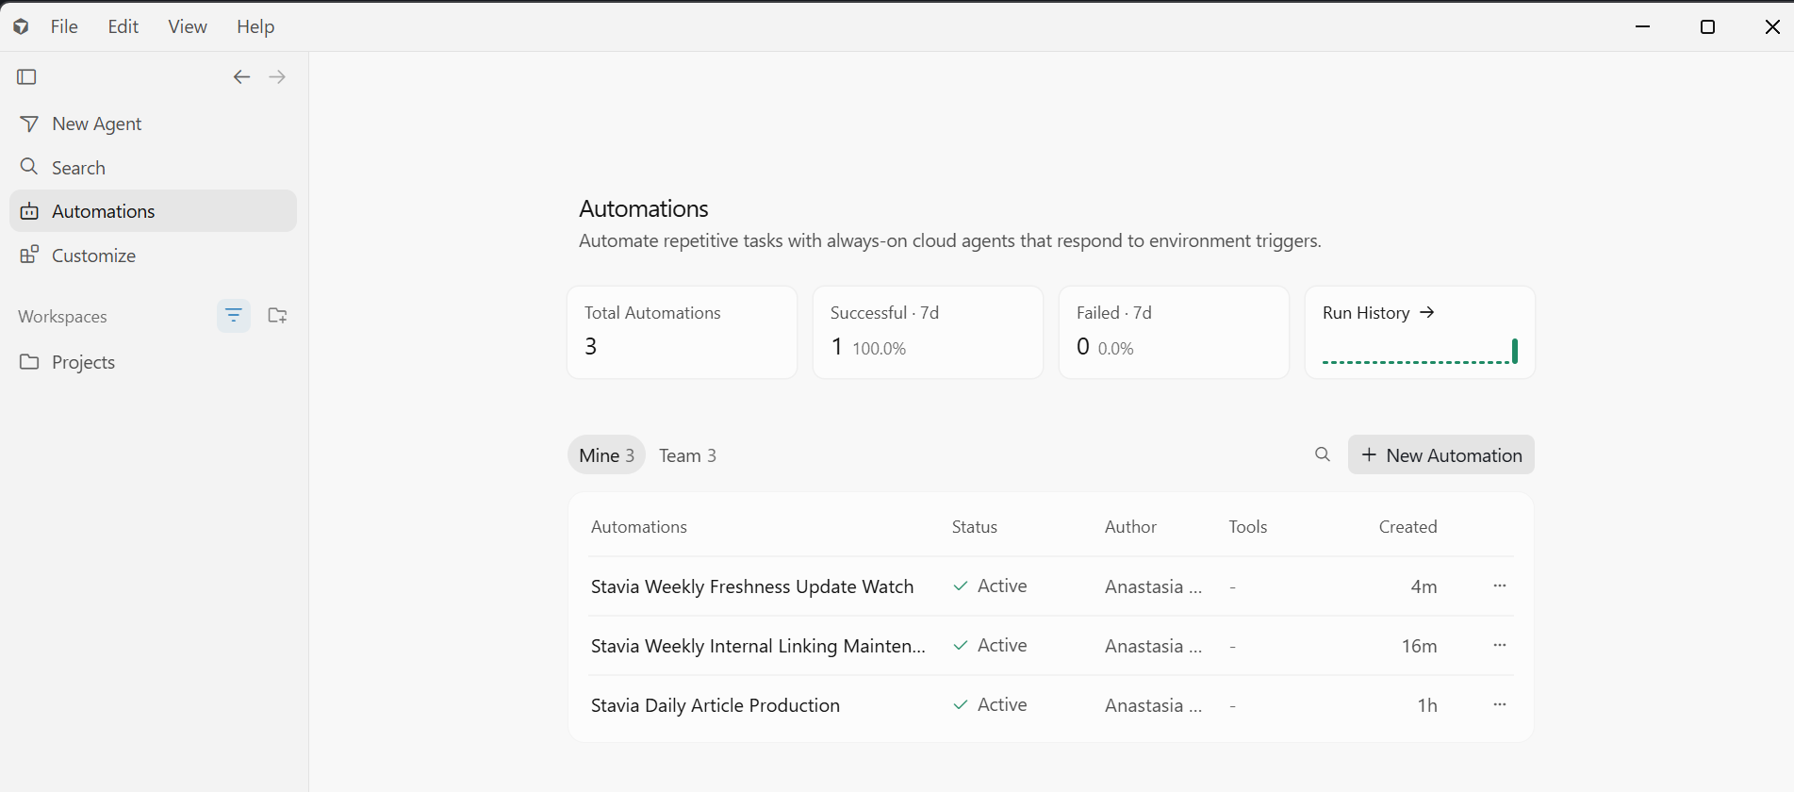Select the Automations sidebar item
The width and height of the screenshot is (1794, 792).
153,211
